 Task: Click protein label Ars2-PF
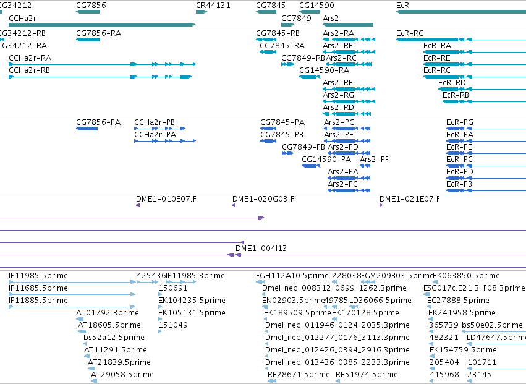pyautogui.click(x=374, y=160)
